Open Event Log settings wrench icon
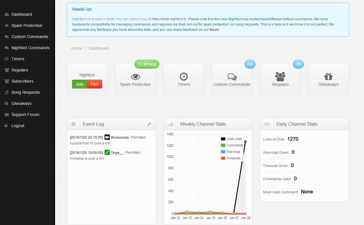This screenshot has width=364, height=225. click(x=149, y=124)
